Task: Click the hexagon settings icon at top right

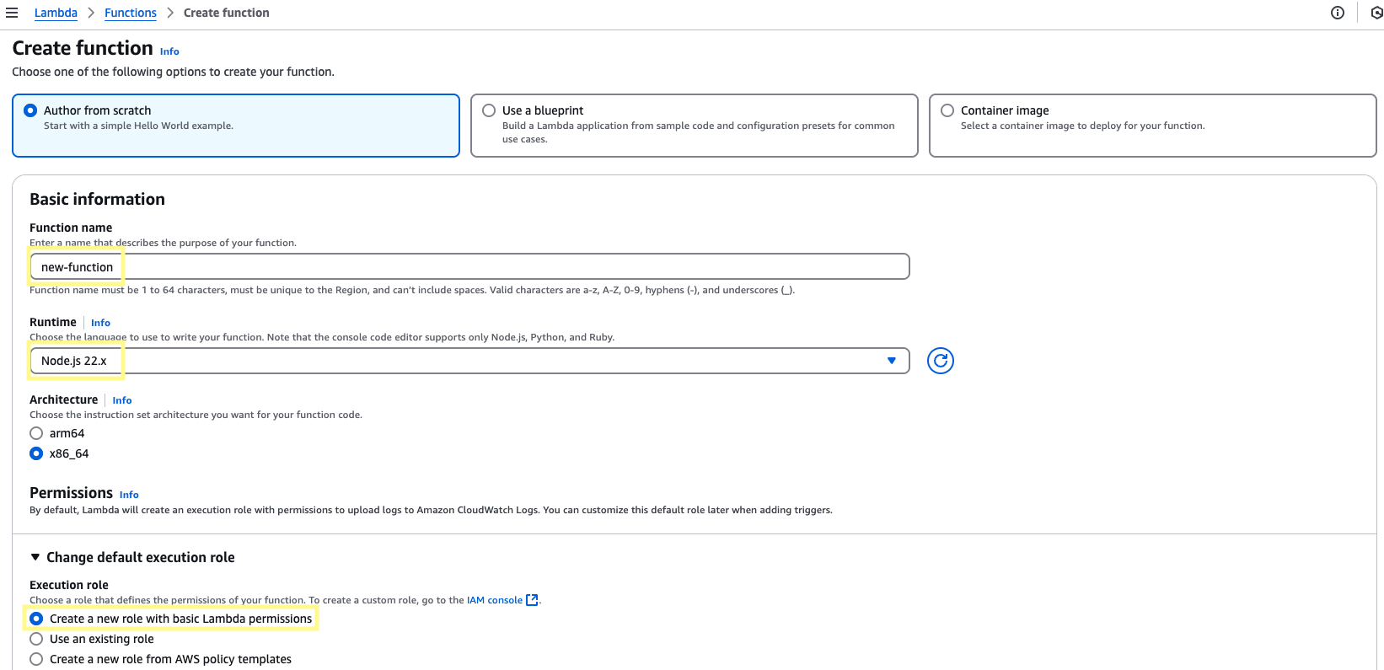Action: tap(1376, 13)
